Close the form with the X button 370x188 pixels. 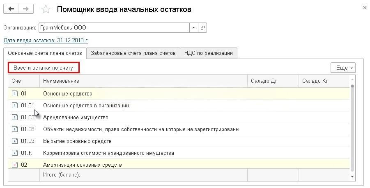tap(365, 8)
